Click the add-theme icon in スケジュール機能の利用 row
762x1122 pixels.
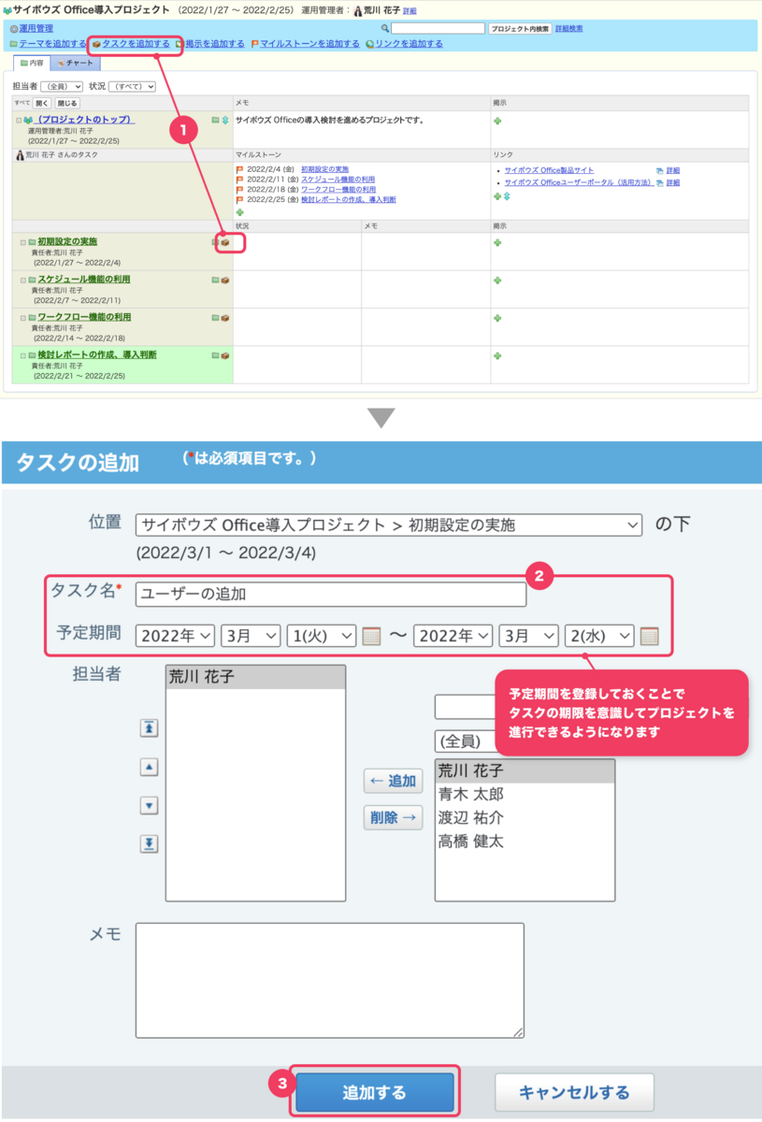[216, 280]
